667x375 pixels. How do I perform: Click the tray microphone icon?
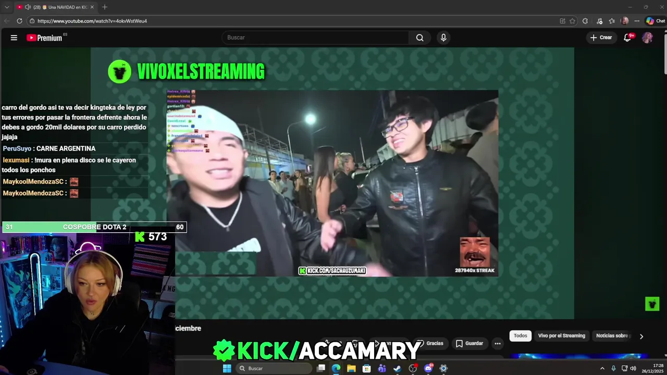tap(613, 368)
